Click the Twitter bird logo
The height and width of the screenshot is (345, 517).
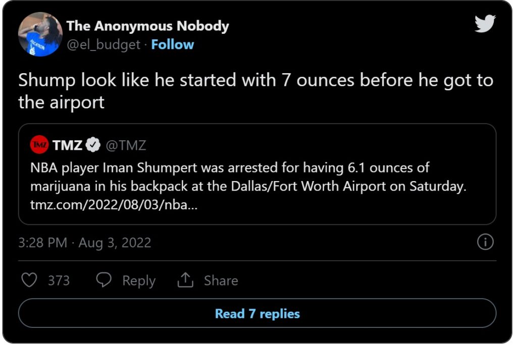(x=485, y=24)
